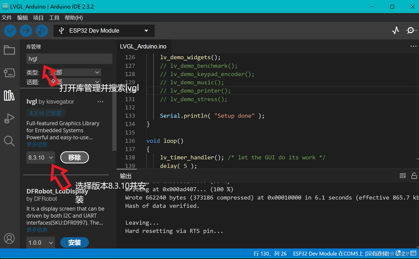This screenshot has width=419, height=259.
Task: Verify the sketch with the checkmark icon
Action: [x=10, y=31]
